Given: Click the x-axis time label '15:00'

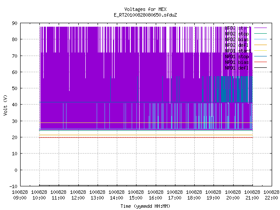Looking at the screenshot, I should (136, 198).
